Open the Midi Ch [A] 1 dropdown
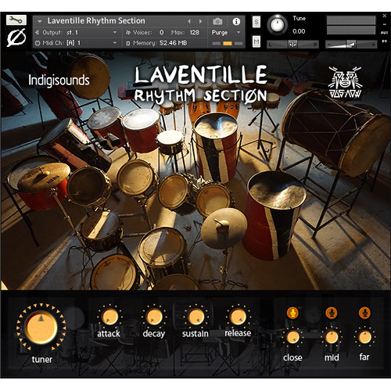Image resolution: width=391 pixels, height=391 pixels. pos(77,43)
